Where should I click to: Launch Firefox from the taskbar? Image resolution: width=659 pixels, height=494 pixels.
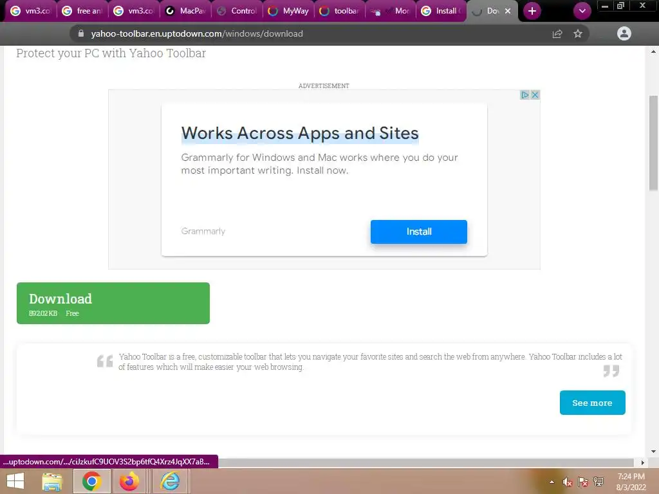(129, 481)
